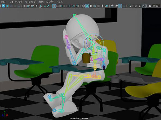Click the brown coffee mug in viewport
Screen dimensions: 161x120
coord(86,58)
